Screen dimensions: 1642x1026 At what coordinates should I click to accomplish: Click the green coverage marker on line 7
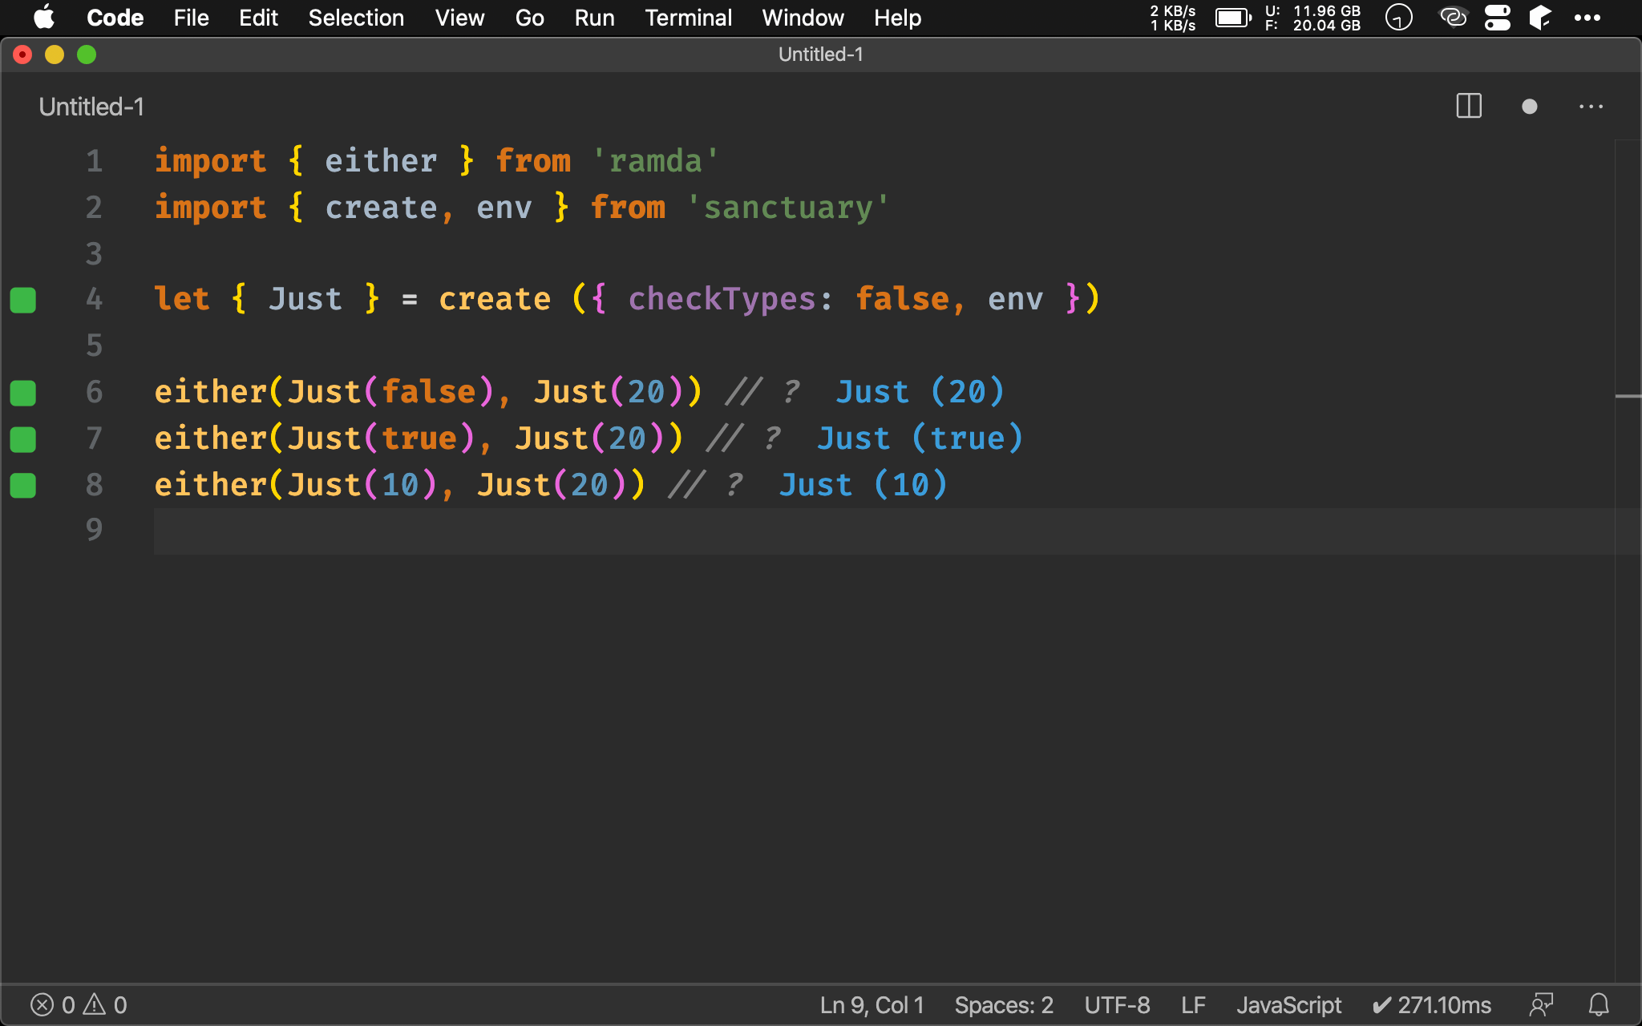[x=23, y=439]
